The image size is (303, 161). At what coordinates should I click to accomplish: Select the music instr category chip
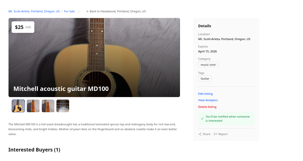tap(208, 64)
